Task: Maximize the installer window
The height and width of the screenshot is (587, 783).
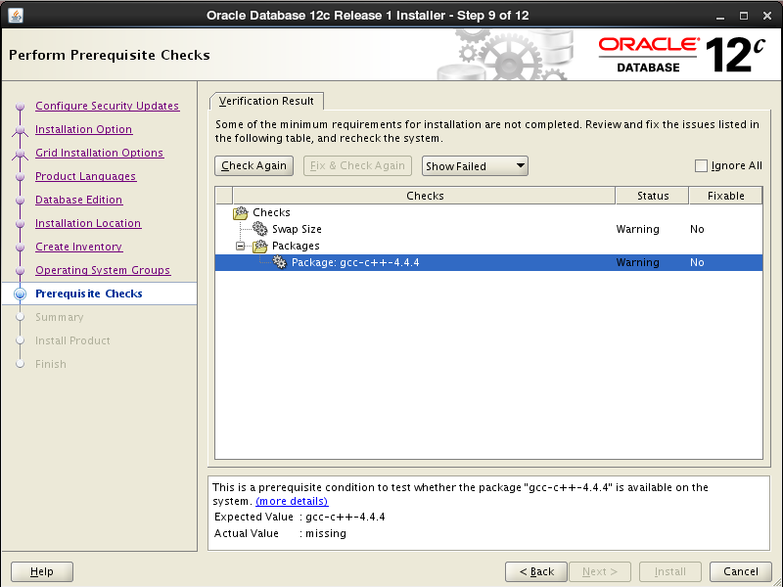Action: (x=744, y=16)
